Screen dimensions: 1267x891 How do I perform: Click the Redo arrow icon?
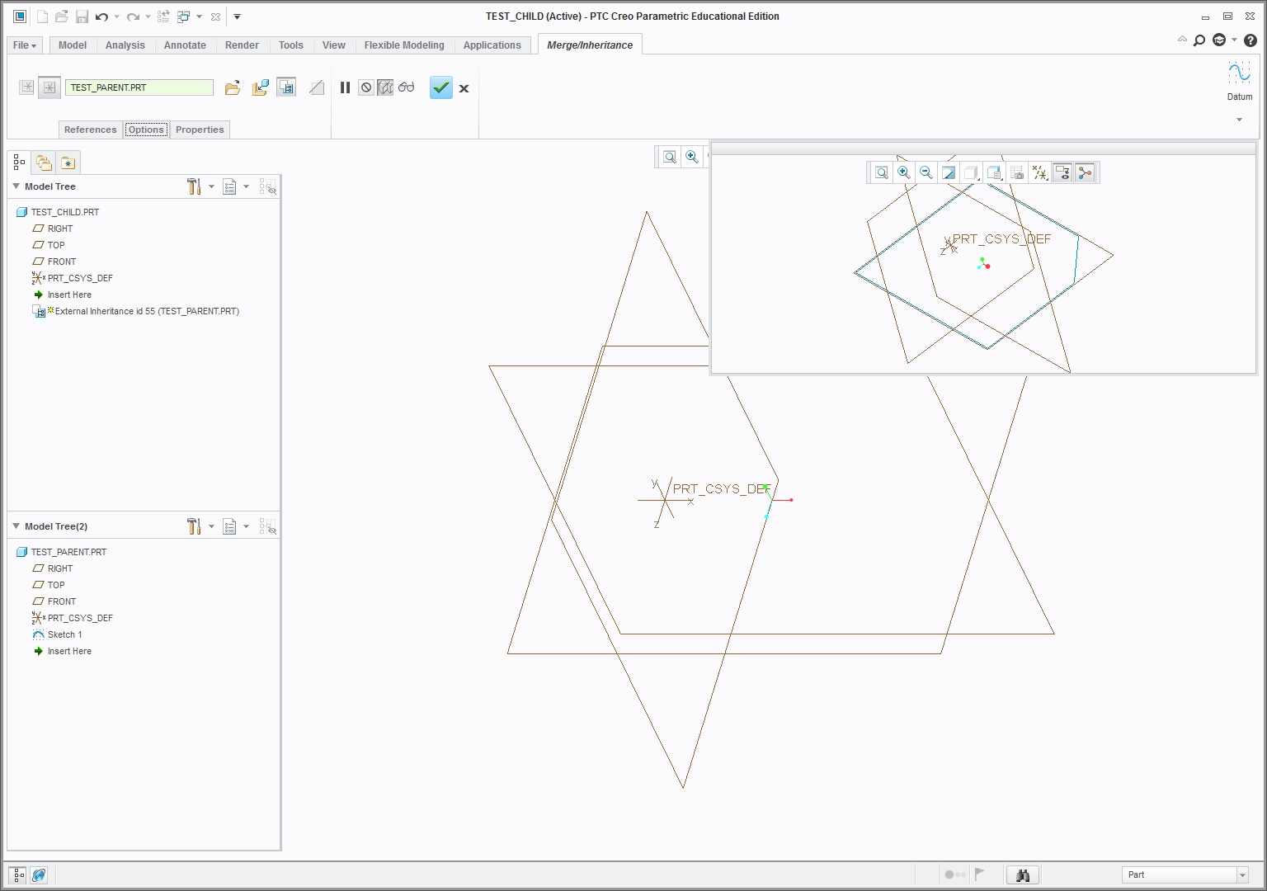[133, 16]
